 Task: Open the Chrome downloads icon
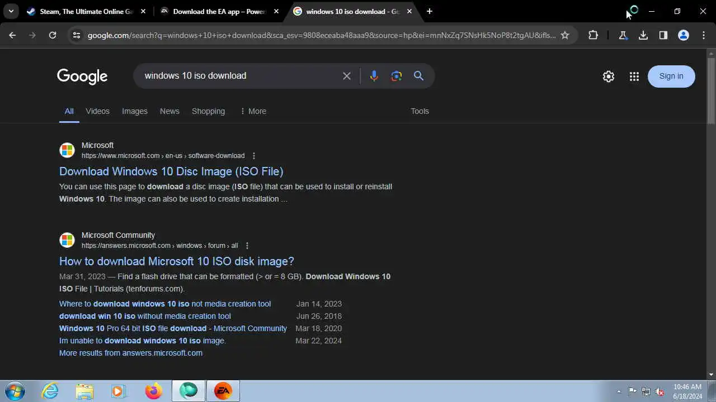point(643,35)
